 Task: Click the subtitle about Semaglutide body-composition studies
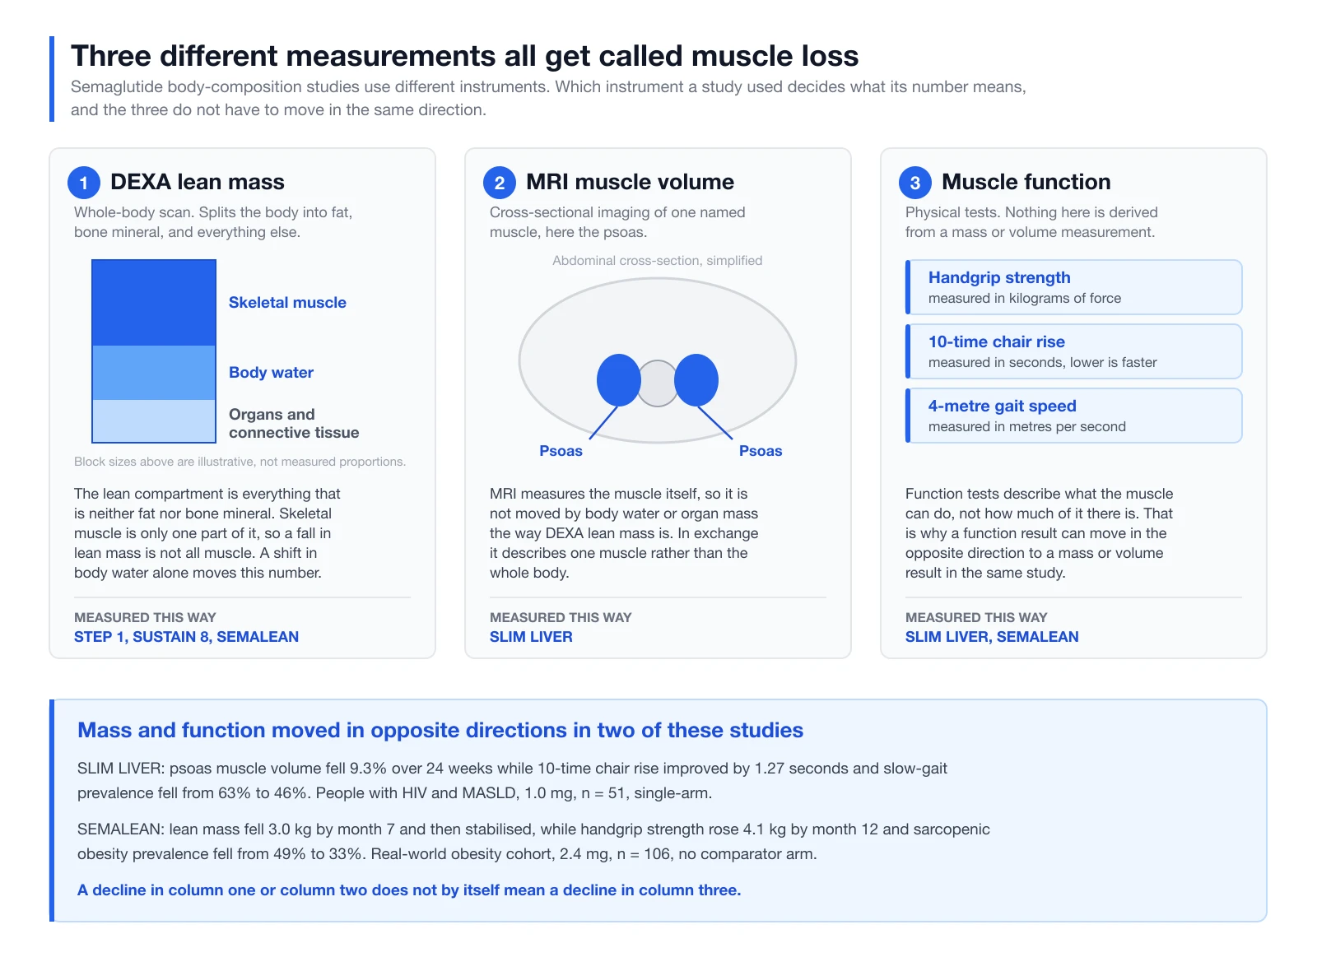tap(548, 99)
